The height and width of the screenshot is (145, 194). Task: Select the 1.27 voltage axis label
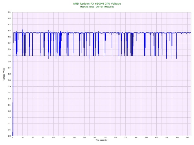tap(10, 18)
